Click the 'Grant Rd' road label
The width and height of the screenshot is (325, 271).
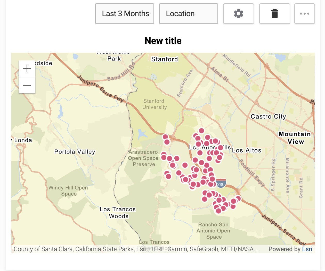tap(301, 188)
